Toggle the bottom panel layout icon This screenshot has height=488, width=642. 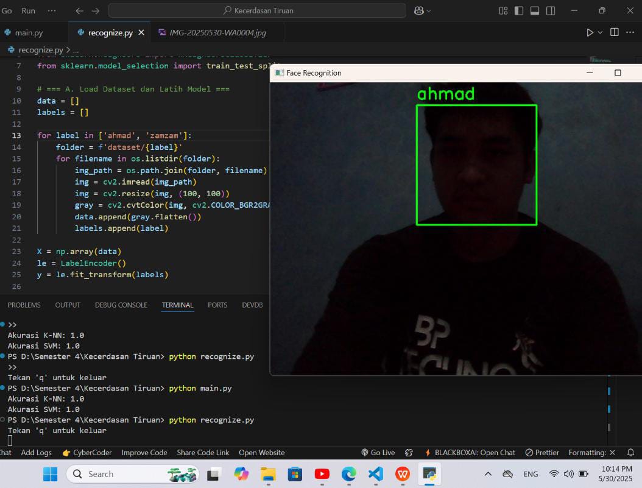[x=535, y=10]
